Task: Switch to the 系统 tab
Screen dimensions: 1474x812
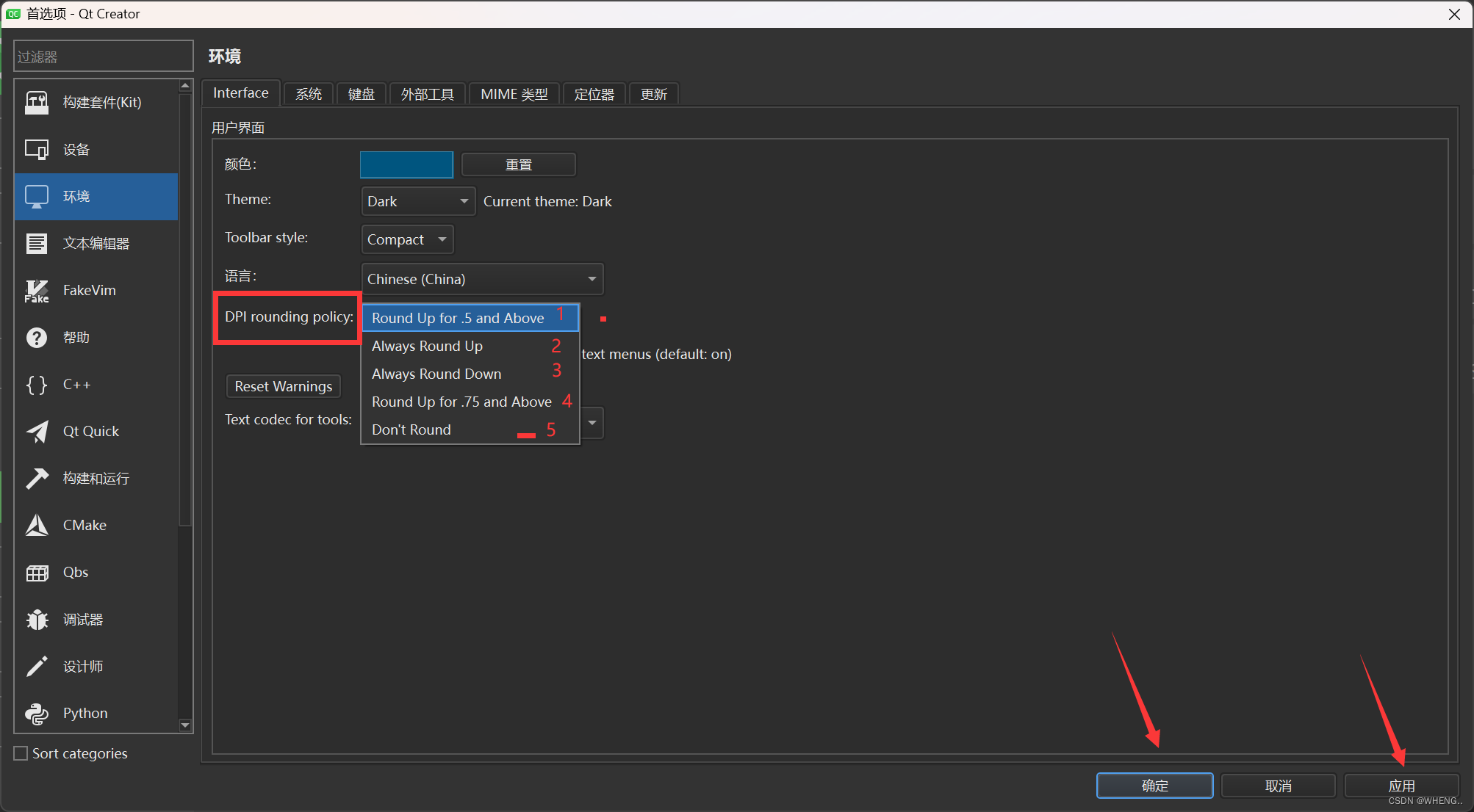Action: click(x=308, y=93)
